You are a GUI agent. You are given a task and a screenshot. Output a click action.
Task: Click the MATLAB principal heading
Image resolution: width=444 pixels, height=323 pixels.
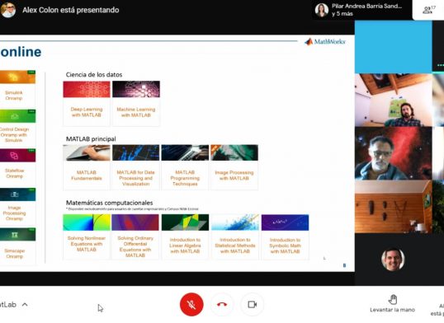pyautogui.click(x=91, y=139)
